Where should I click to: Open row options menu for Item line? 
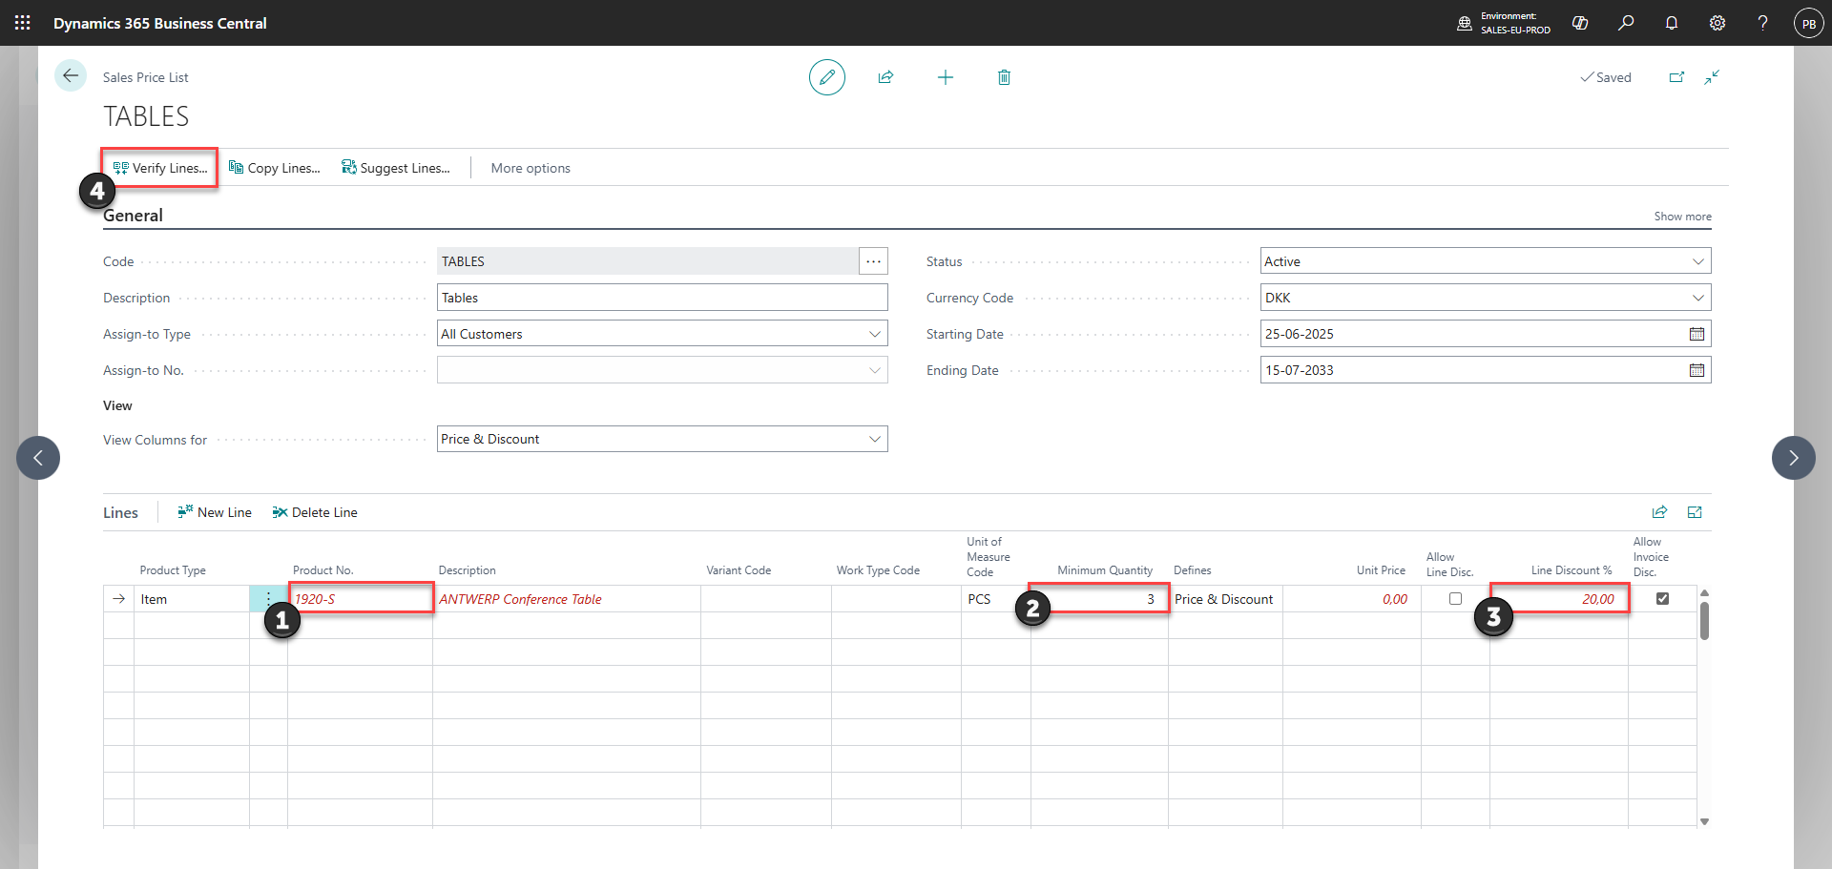pos(268,599)
